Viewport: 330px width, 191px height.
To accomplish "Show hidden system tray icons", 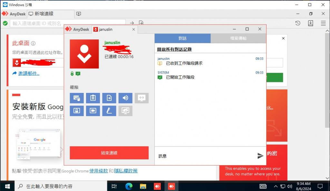I will (276, 186).
